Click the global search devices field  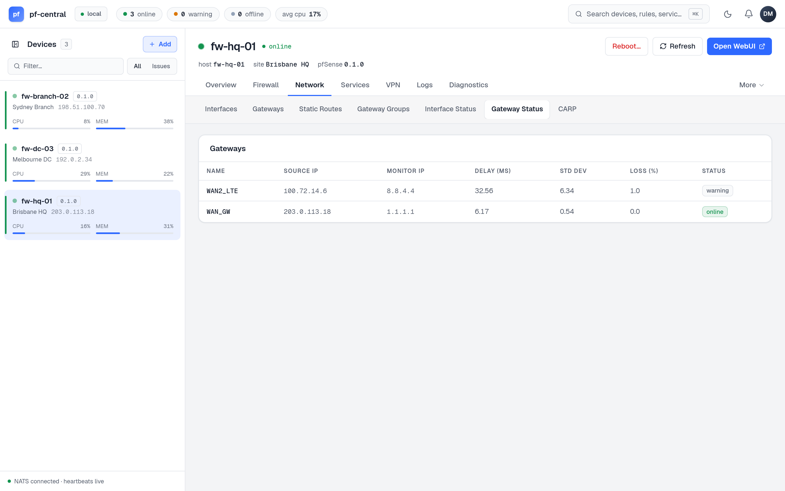point(638,14)
